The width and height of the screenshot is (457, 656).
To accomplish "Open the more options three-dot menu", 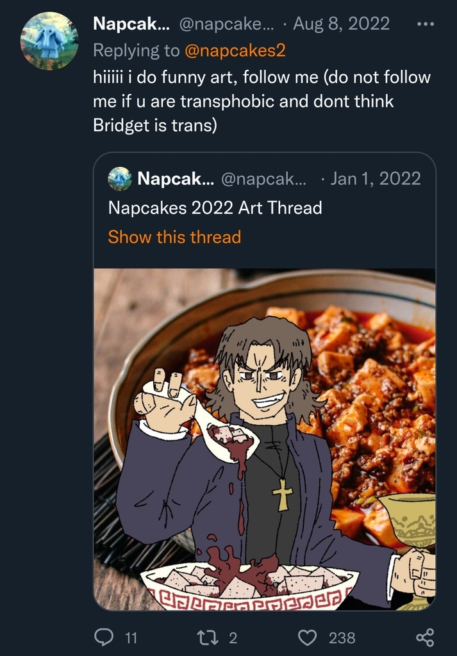I will click(x=425, y=24).
